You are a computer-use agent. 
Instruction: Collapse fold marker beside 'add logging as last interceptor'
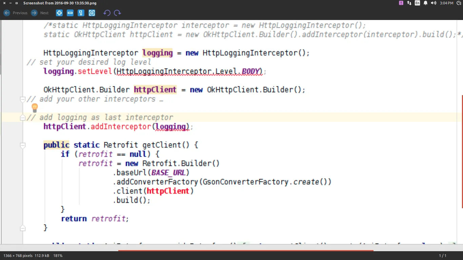(x=23, y=117)
